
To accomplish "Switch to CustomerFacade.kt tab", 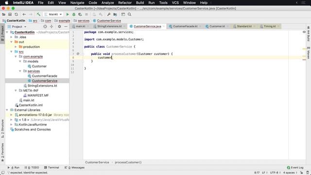I will coord(185,26).
